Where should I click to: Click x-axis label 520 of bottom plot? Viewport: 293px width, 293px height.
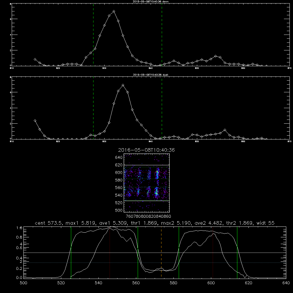point(61,283)
